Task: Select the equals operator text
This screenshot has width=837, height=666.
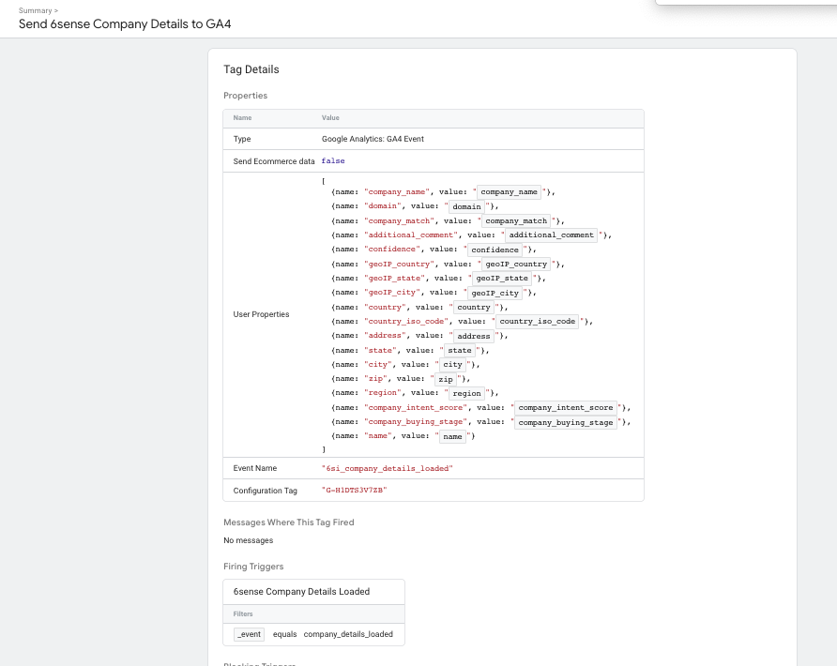Action: (284, 634)
